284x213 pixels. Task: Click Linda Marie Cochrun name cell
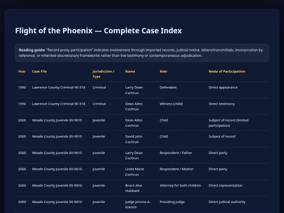[135, 171]
